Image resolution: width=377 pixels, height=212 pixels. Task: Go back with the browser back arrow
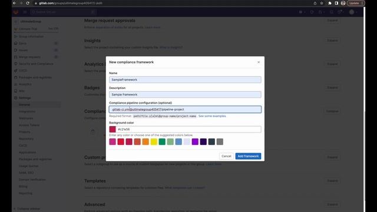[14, 3]
